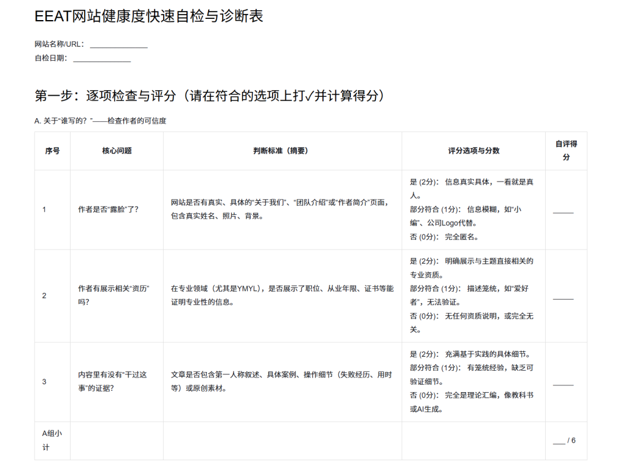This screenshot has width=623, height=470.
Task: Click the 核心问题 column header
Action: click(x=116, y=151)
